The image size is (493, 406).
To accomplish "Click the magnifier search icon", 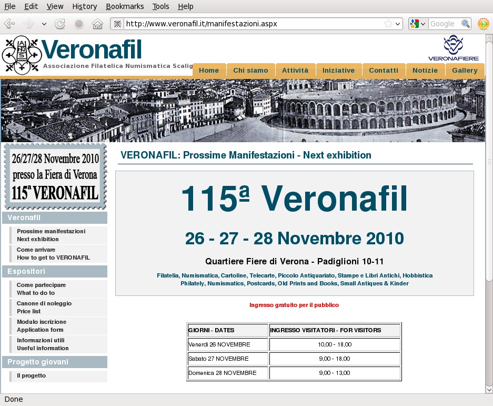I will [x=466, y=24].
